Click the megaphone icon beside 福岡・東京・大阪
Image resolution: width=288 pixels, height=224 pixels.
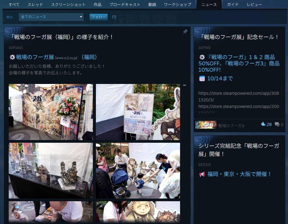tap(202, 174)
